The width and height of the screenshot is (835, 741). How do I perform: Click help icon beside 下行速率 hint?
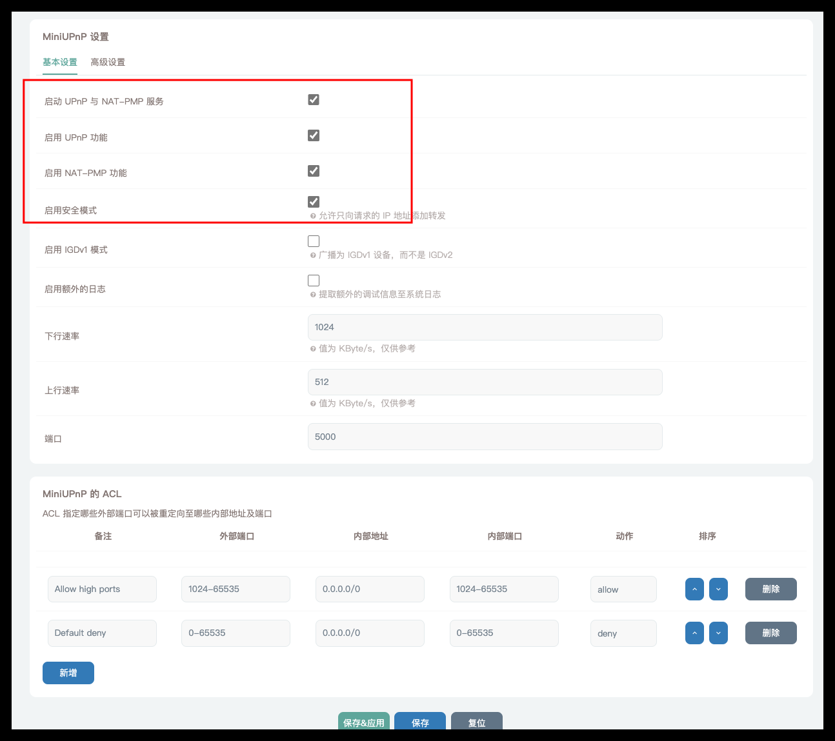pos(313,349)
